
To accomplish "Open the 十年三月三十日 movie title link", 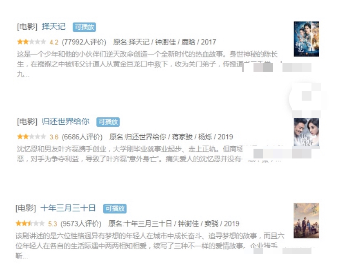I will tap(68, 208).
